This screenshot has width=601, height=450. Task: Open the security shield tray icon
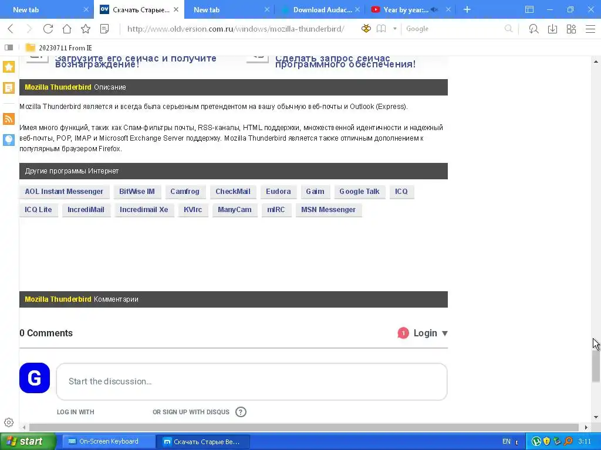pos(547,441)
